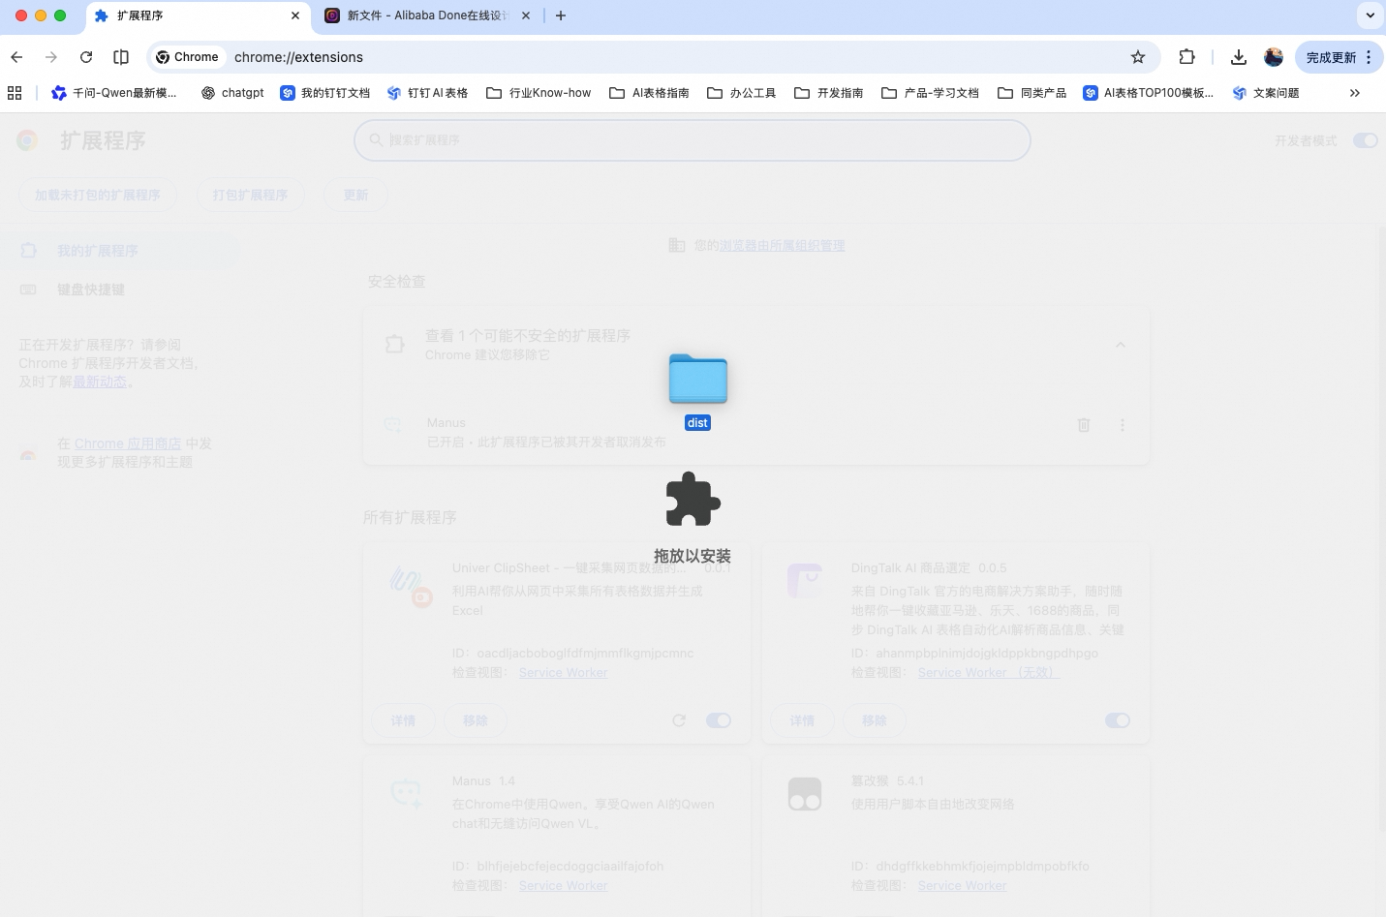Open the tab search dropdown arrow
The width and height of the screenshot is (1386, 917).
point(1371,15)
